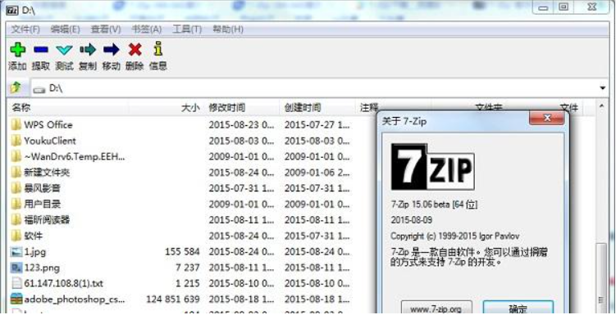The image size is (616, 315).
Task: Select the file name 123.png
Action: (x=42, y=268)
